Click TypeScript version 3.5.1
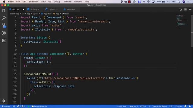 click(x=171, y=106)
